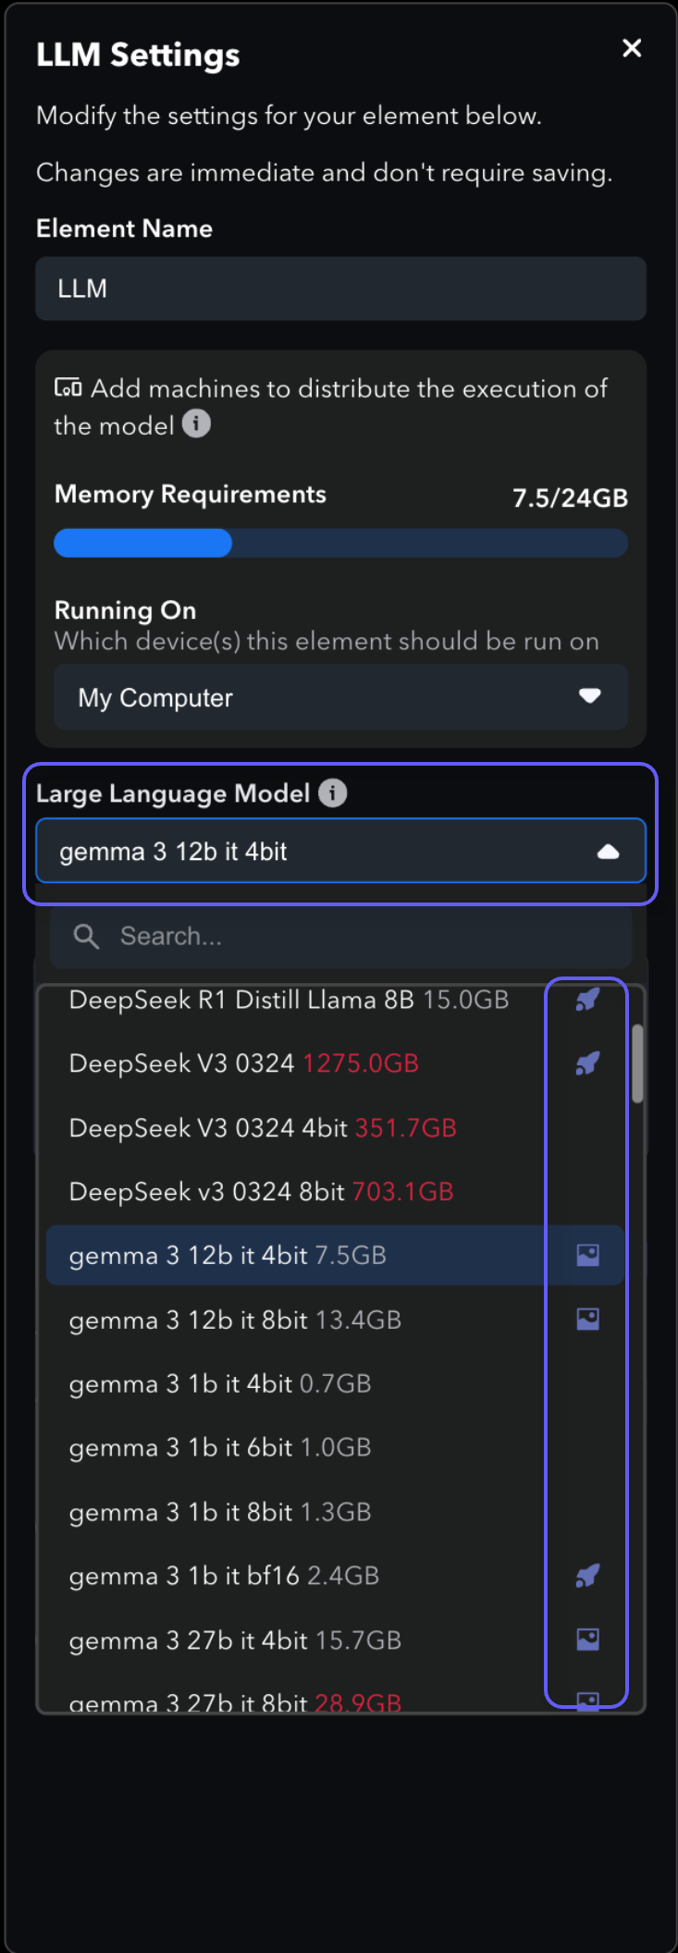Click the rocket icon beside DeepSeek R1 Distill Llama 8B
678x1953 pixels.
587,1000
